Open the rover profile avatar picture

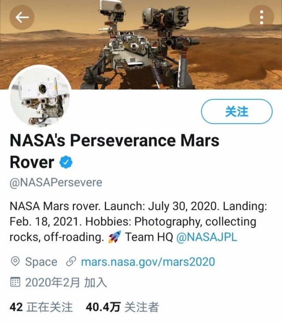40,97
